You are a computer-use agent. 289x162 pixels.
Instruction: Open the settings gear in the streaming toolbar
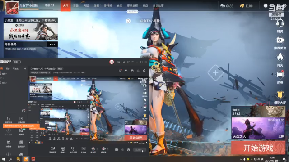(128, 150)
